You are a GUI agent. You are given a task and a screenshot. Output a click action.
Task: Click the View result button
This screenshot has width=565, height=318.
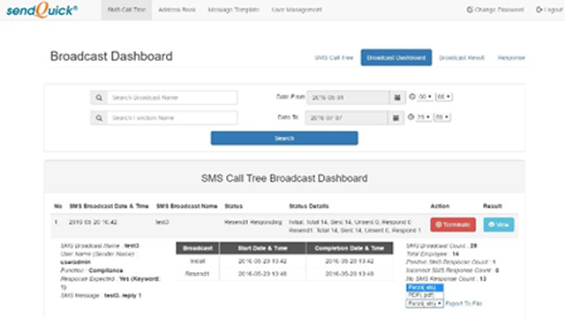pos(499,224)
